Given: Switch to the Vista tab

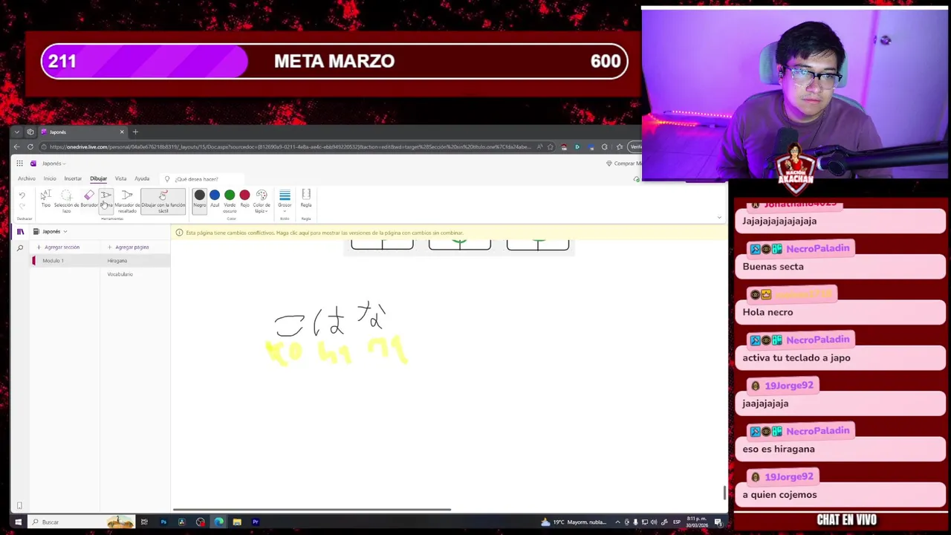Looking at the screenshot, I should [120, 178].
